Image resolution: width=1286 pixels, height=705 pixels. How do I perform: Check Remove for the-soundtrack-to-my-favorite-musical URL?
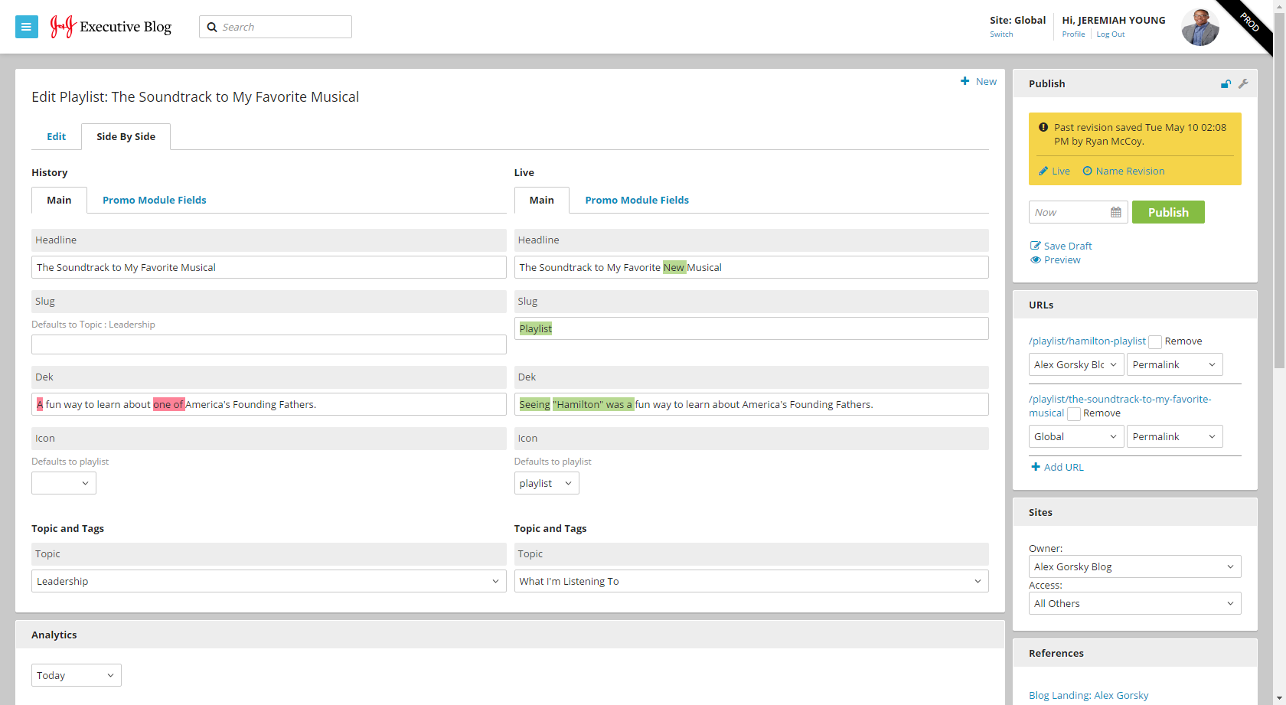[x=1074, y=414]
